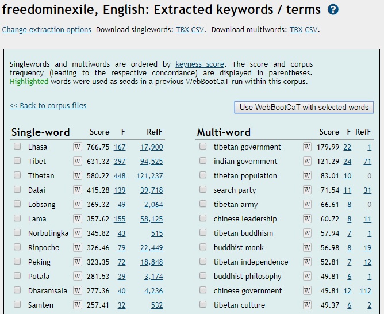Open the keyness score link
The image size is (384, 314).
[x=200, y=64]
